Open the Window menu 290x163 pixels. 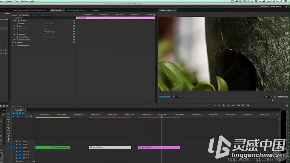pyautogui.click(x=24, y=1)
